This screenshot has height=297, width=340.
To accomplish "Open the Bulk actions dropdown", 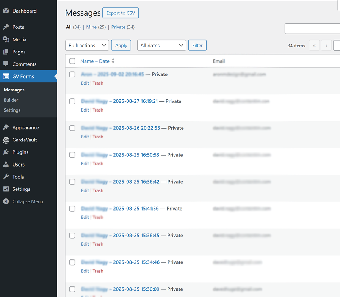I will tap(87, 46).
